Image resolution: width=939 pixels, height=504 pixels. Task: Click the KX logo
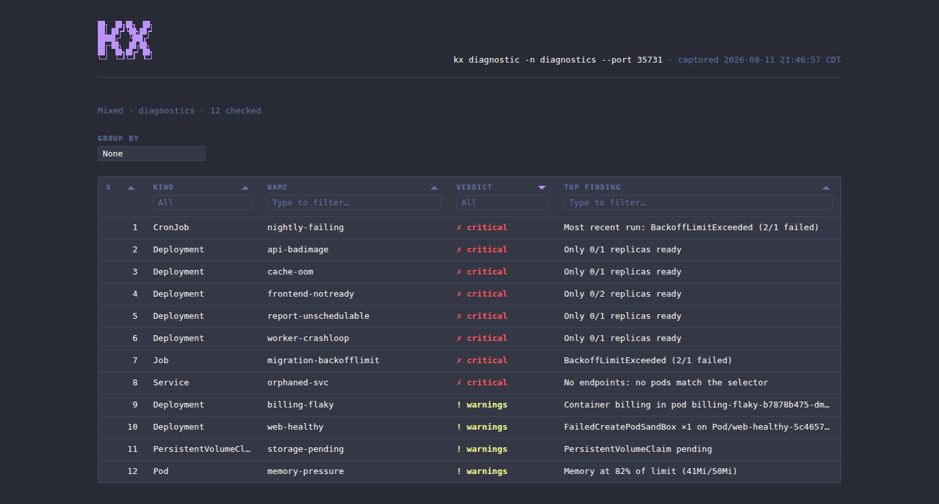point(125,40)
